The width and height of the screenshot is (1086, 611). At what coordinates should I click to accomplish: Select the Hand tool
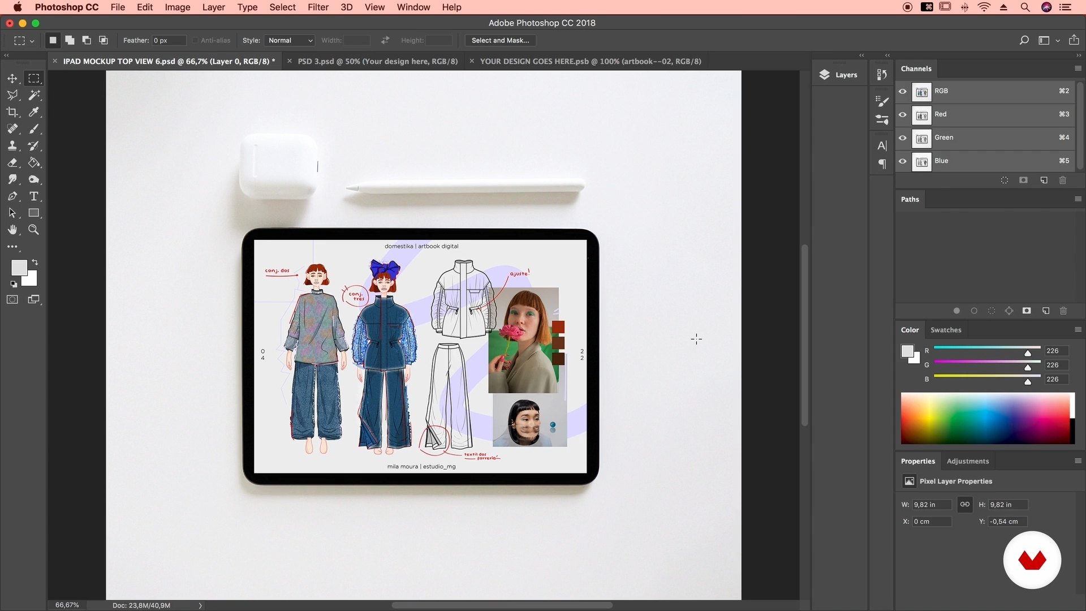point(12,230)
